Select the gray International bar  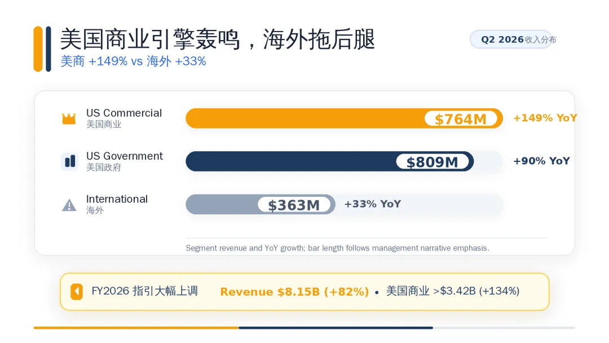tap(261, 204)
